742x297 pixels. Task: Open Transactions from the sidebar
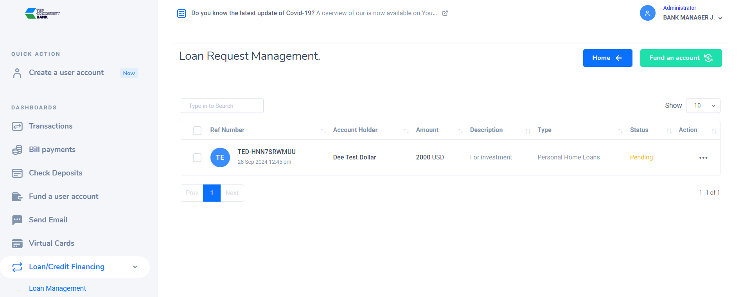point(50,126)
